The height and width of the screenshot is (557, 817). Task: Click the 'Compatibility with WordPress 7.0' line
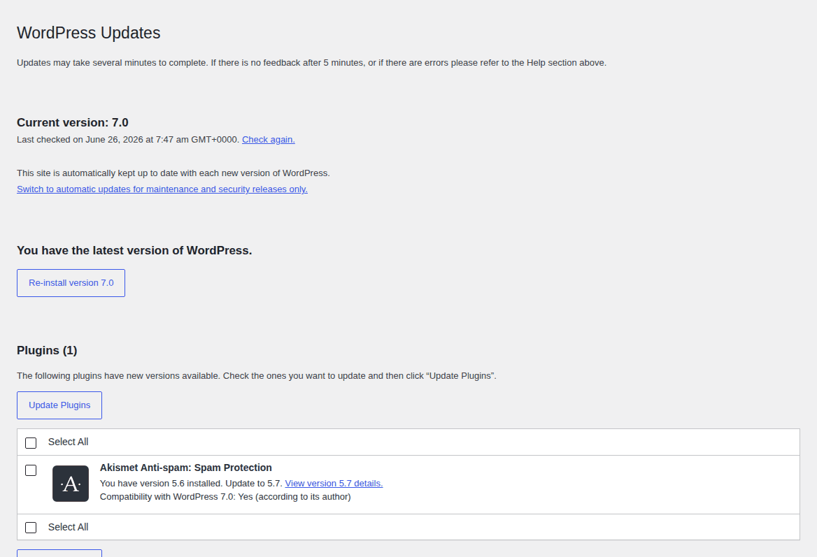tap(225, 497)
